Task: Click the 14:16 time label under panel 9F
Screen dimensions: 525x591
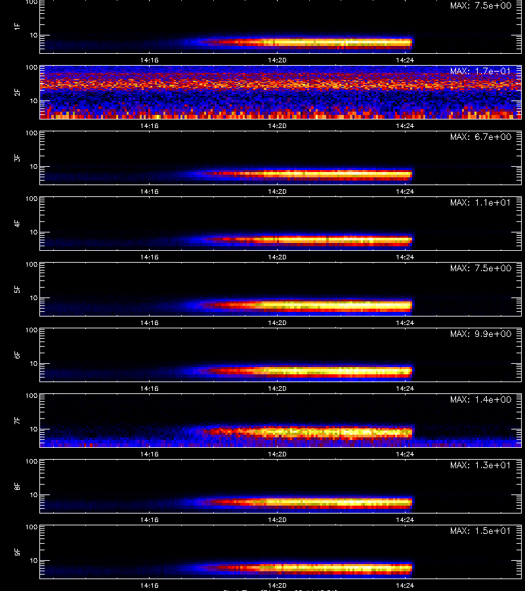Action: point(149,585)
